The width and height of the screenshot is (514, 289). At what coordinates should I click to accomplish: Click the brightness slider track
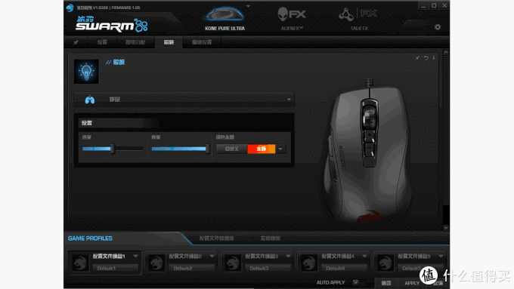[x=181, y=149]
